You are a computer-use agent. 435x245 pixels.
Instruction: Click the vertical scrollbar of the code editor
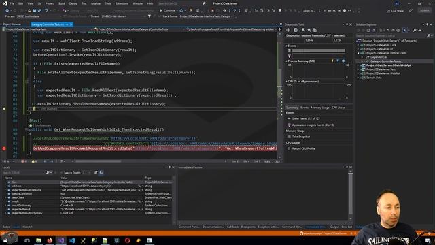coord(279,95)
